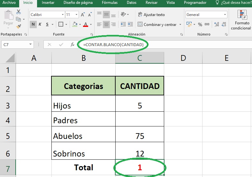Click the Pegar paste button

click(x=8, y=19)
